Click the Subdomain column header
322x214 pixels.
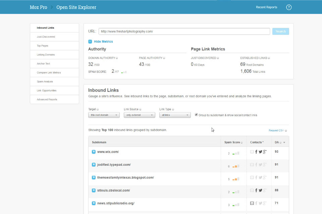[99, 142]
